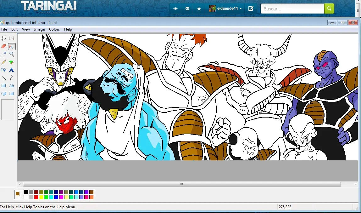The height and width of the screenshot is (213, 361).
Task: Activate the Magnifier tool
Action: (12, 54)
